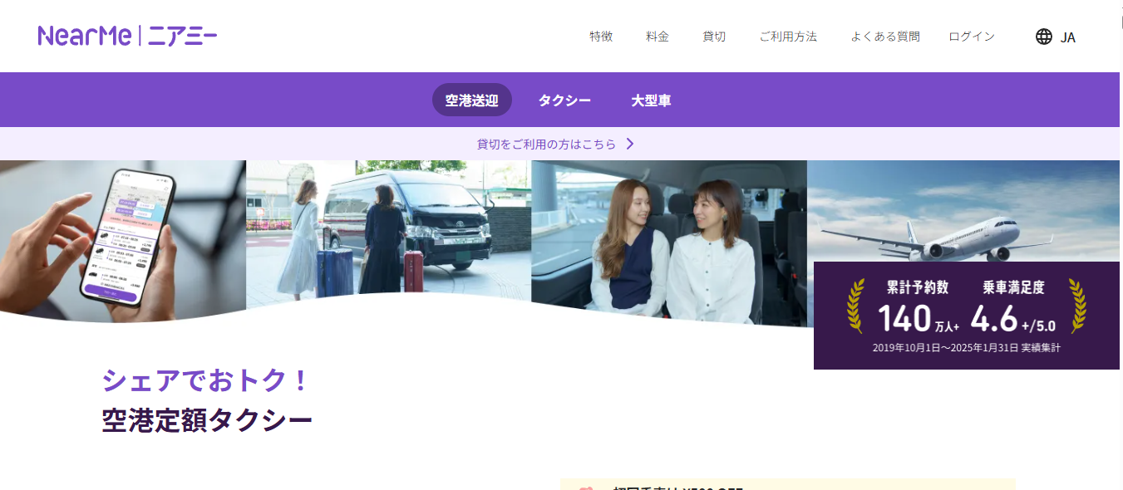Open the JA language selector
The width and height of the screenshot is (1123, 490).
[1067, 37]
